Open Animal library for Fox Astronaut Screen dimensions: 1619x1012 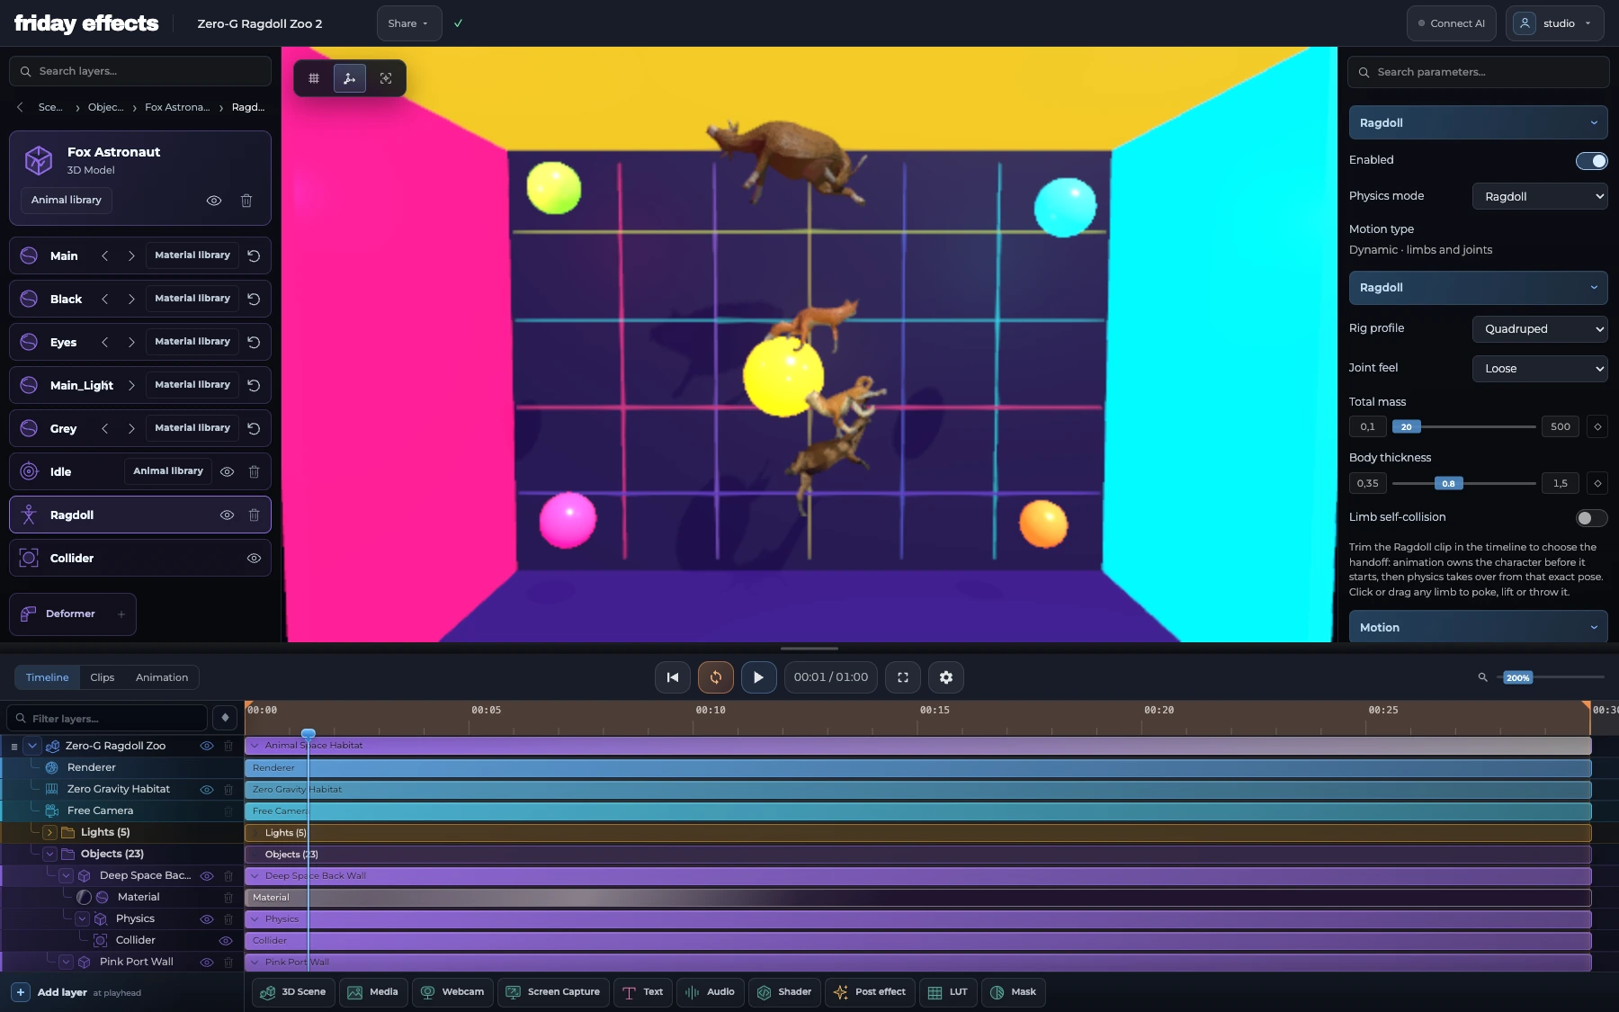coord(67,200)
